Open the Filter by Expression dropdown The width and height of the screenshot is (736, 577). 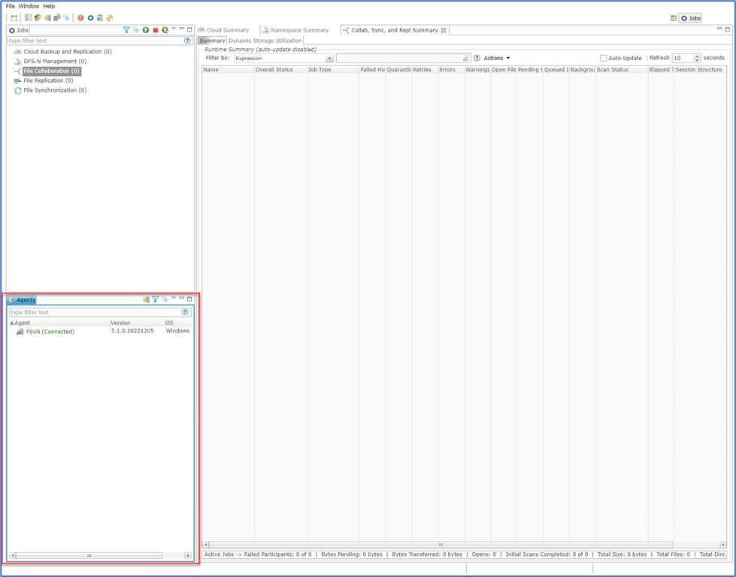click(329, 59)
